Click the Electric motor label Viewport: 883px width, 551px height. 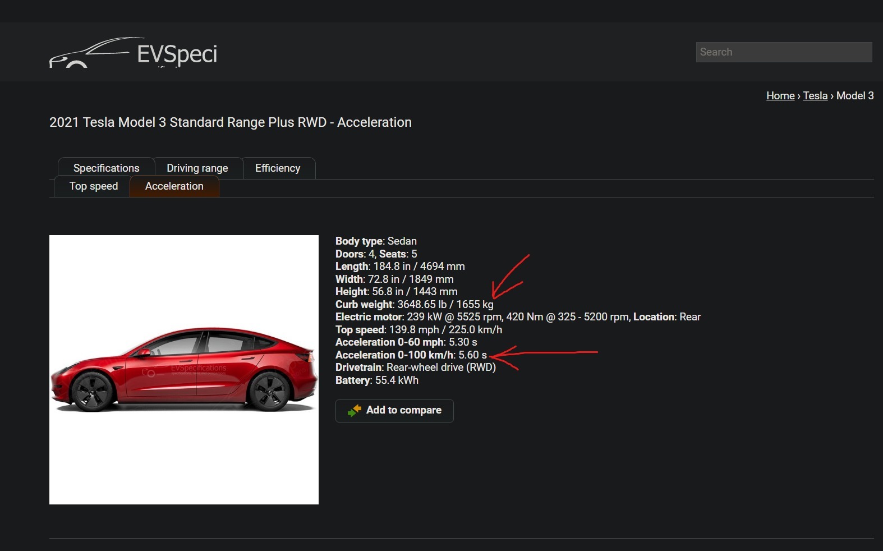(369, 317)
